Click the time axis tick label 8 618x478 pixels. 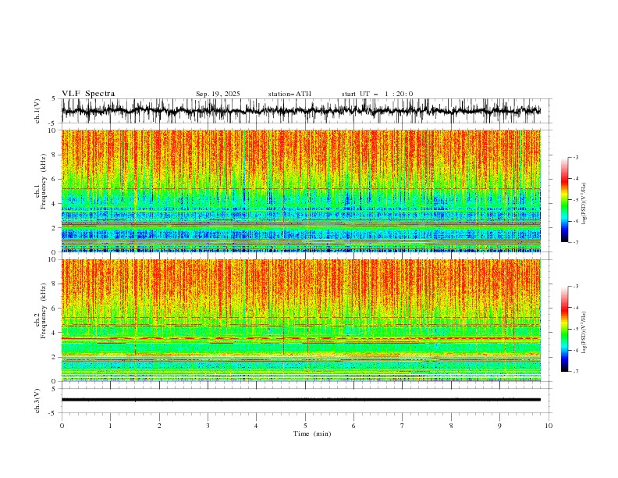(451, 426)
